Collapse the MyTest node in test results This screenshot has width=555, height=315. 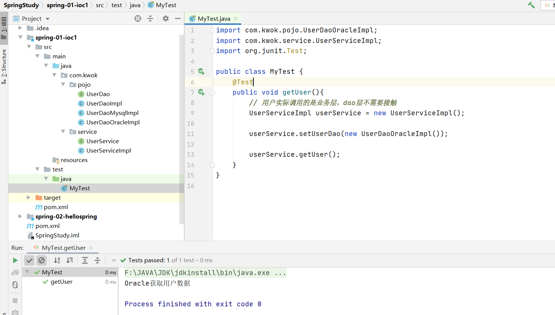tap(27, 272)
